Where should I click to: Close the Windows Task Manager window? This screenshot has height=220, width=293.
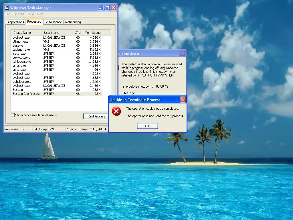coord(114,8)
